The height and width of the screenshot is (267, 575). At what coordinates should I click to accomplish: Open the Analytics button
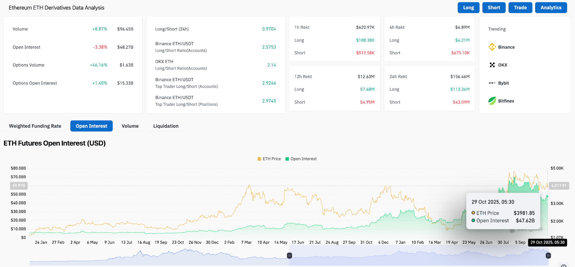[551, 8]
